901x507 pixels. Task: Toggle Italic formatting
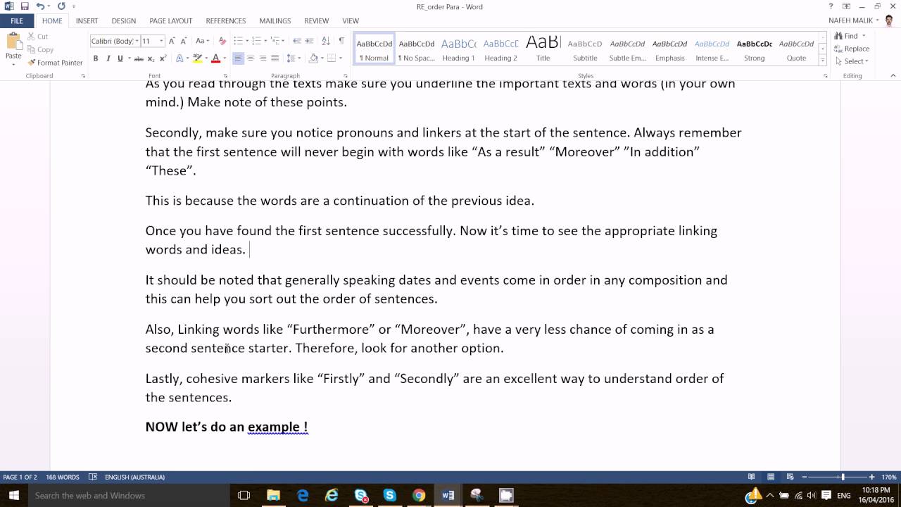tap(108, 58)
